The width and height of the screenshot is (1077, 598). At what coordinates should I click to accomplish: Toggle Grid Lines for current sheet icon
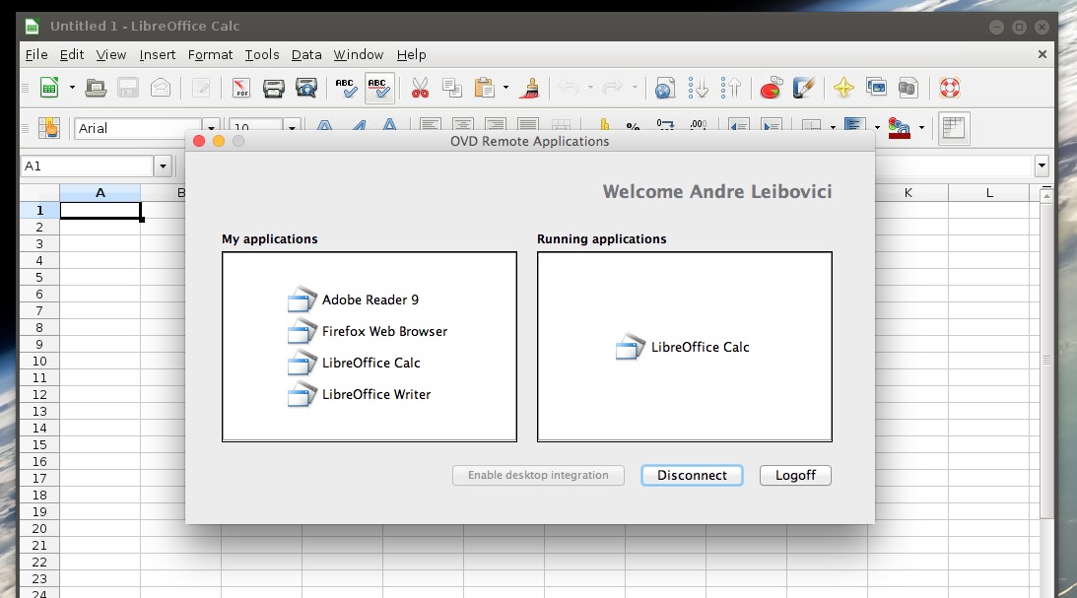[954, 128]
